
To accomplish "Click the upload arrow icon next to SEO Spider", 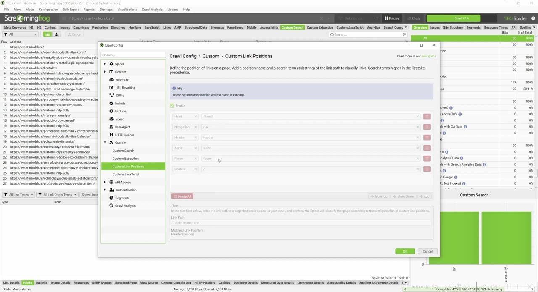I will coord(533,18).
